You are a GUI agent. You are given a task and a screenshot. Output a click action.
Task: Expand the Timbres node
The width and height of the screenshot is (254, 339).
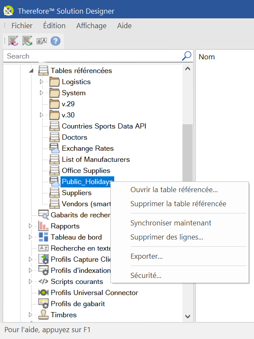[30, 315]
